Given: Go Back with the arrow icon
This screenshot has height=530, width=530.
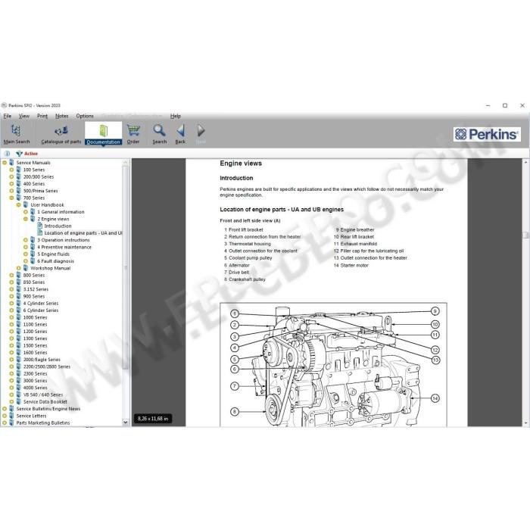Looking at the screenshot, I should click(180, 130).
